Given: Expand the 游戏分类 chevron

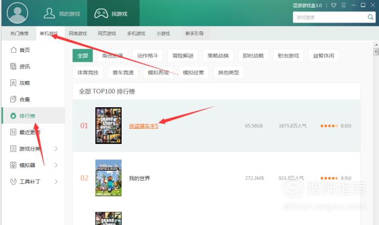Looking at the screenshot, I should [56, 148].
